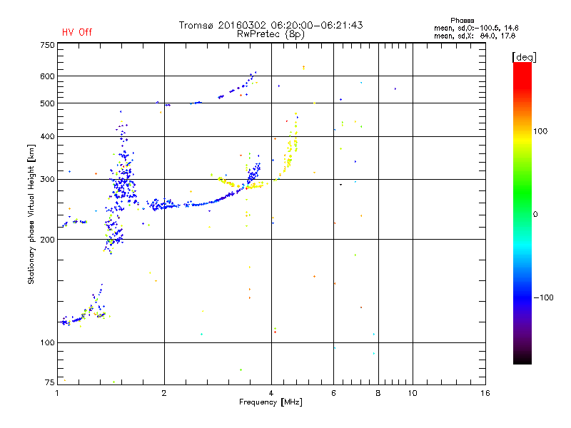The height and width of the screenshot is (428, 571).
Task: Click the 'mean, sd,X: 84.0, 17.8' statistics line
Action: 475,36
